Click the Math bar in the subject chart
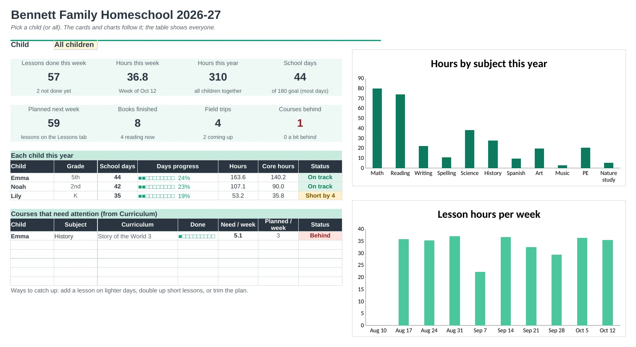This screenshot has height=347, width=636. 377,128
